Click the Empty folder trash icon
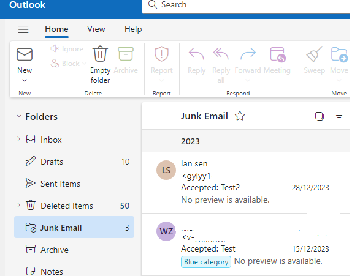The image size is (360, 276). 100,54
